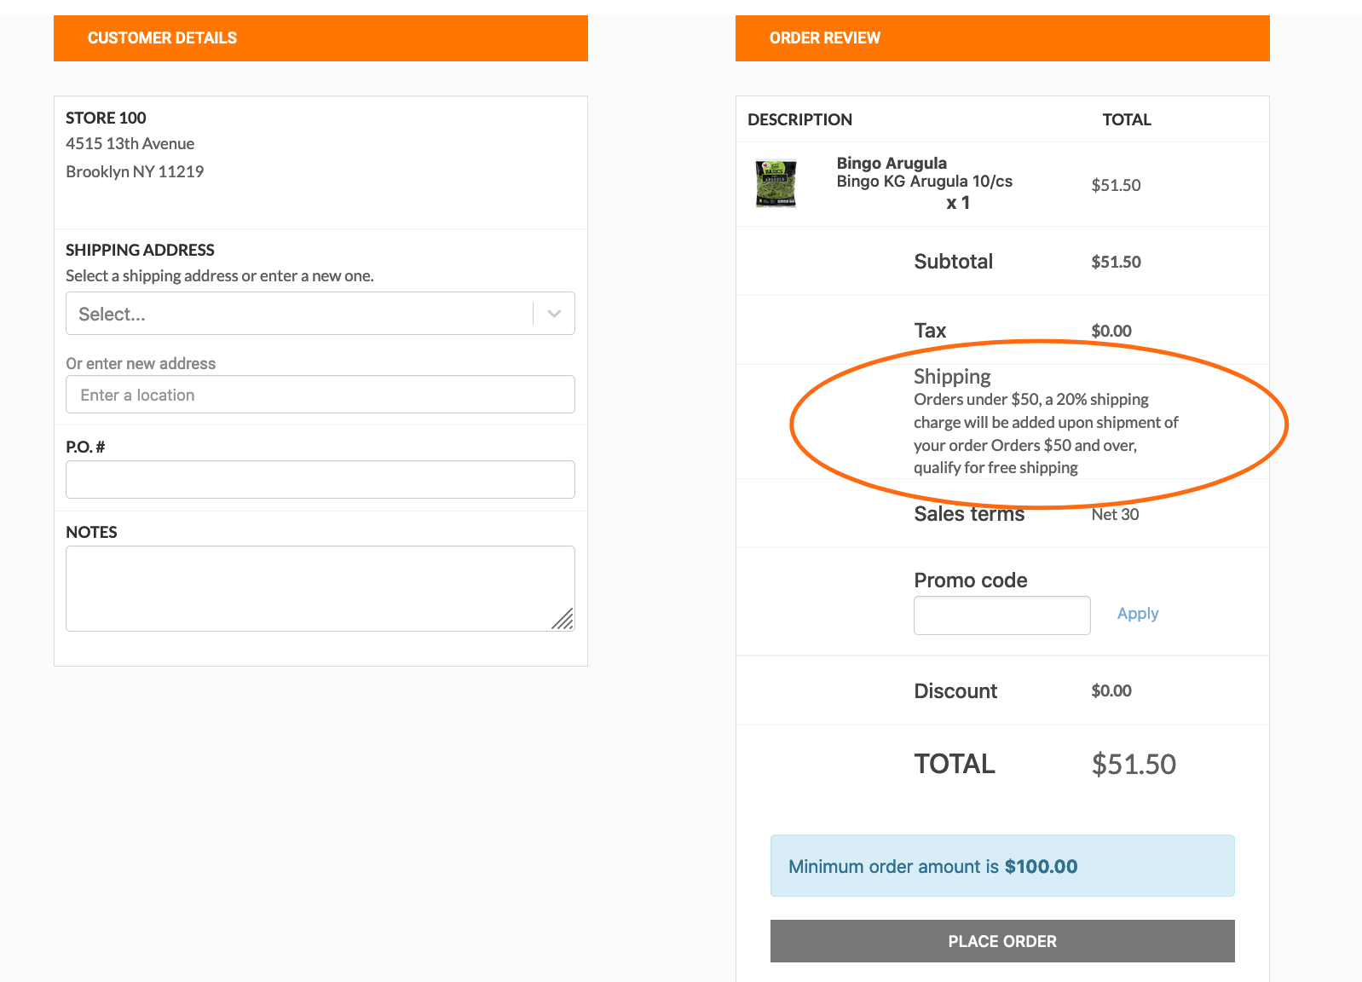Focus the P.O. # input box
The image size is (1362, 982).
click(320, 479)
